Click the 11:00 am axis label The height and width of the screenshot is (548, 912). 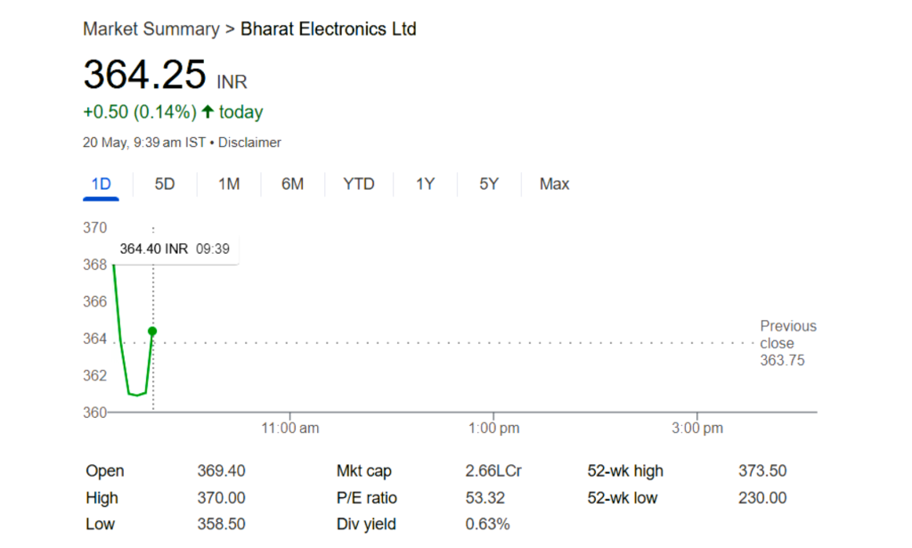tap(290, 429)
